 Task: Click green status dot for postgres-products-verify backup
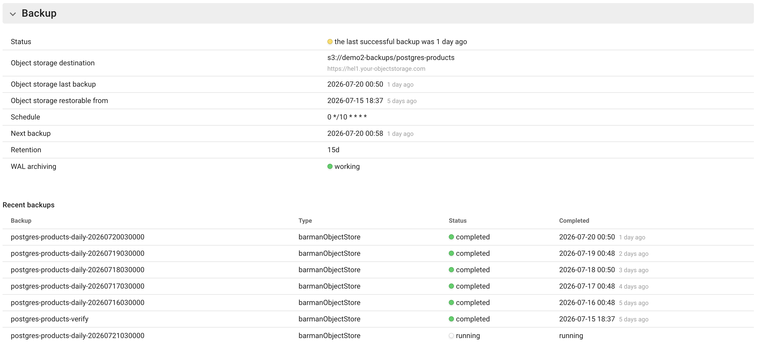[x=451, y=319]
